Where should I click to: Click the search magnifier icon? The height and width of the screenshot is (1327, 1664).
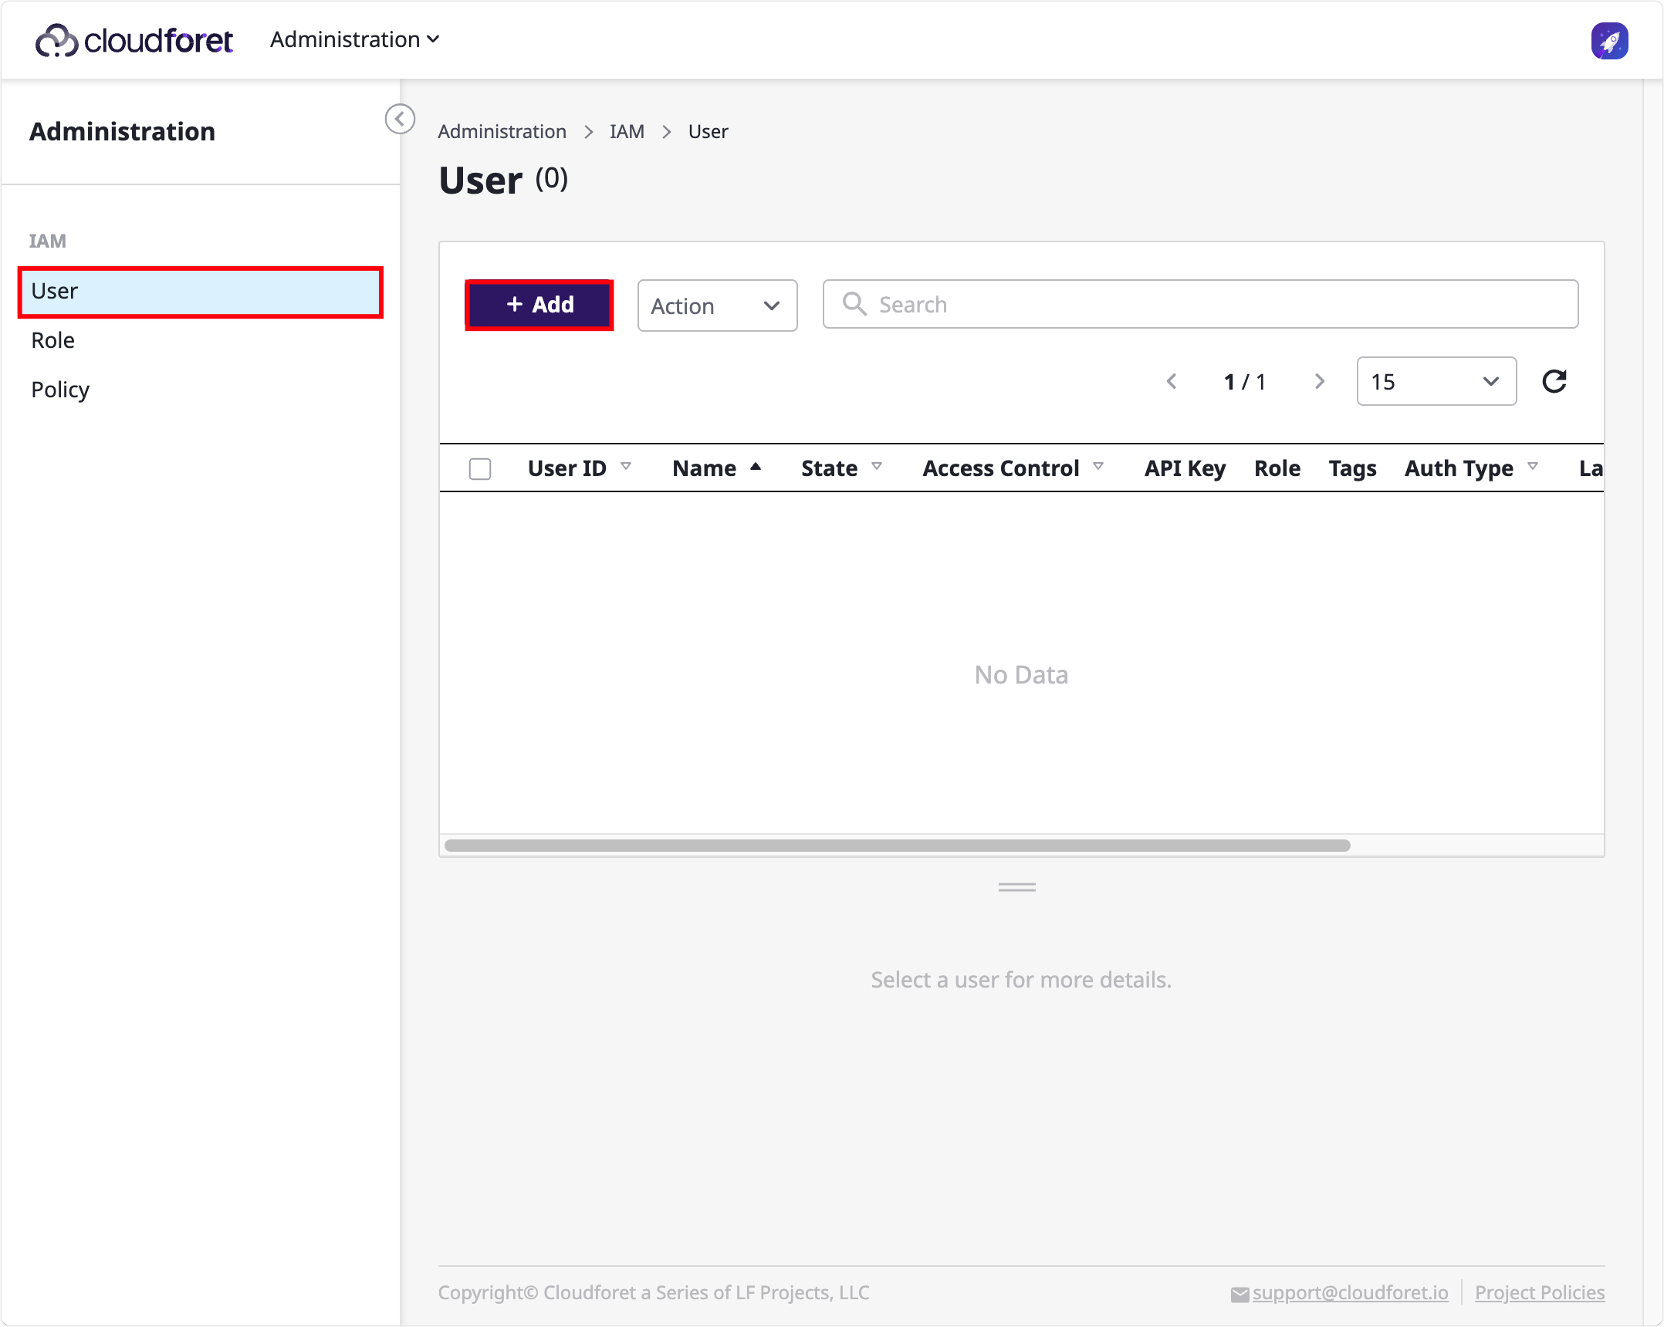(854, 304)
